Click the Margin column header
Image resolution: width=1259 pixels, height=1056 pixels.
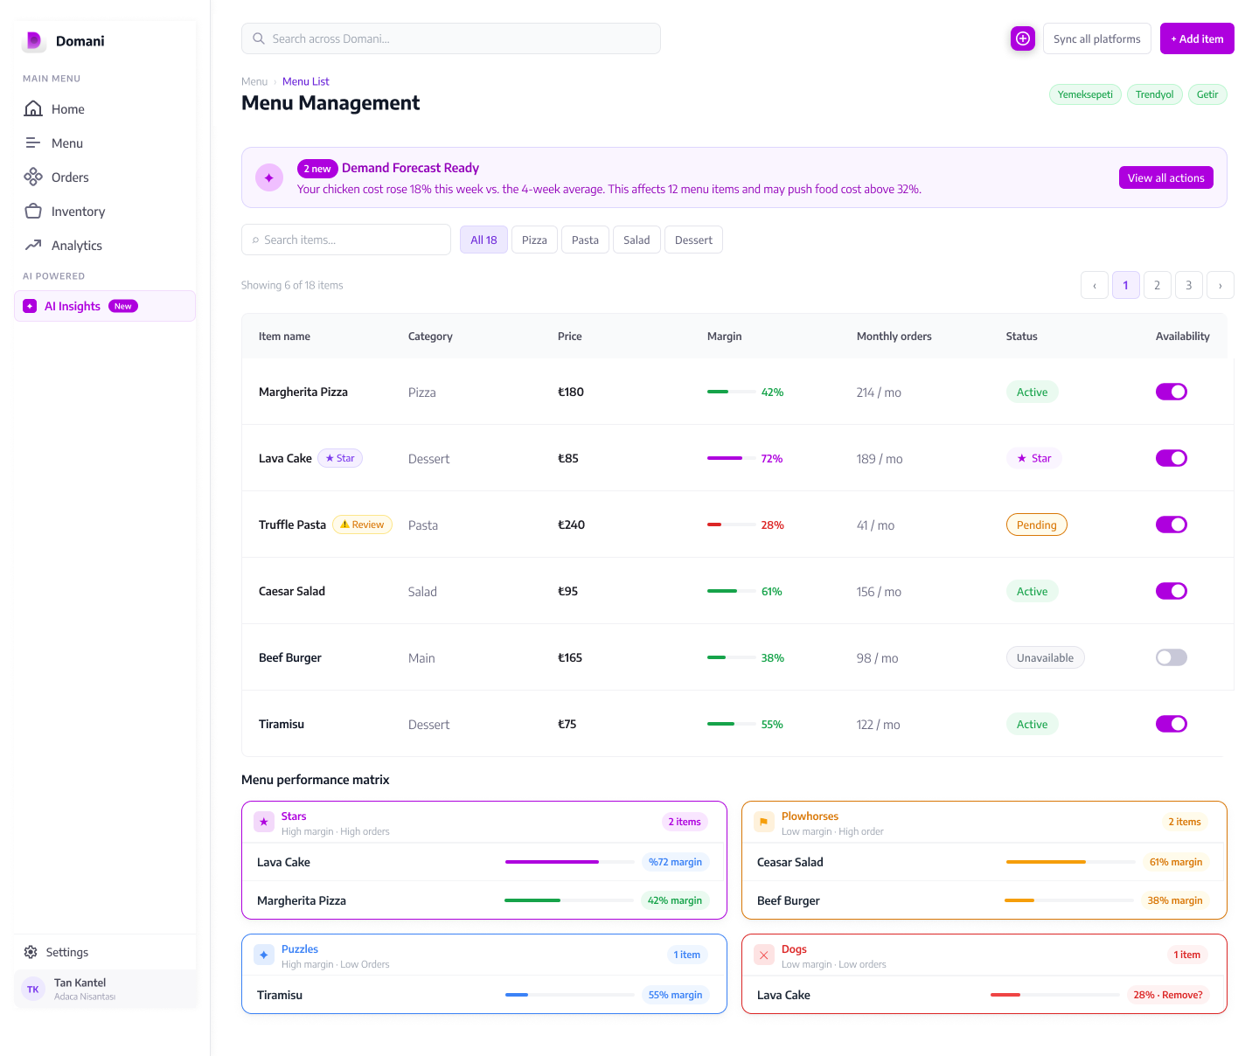[725, 336]
